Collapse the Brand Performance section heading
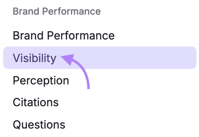The height and width of the screenshot is (137, 199). 57,11
